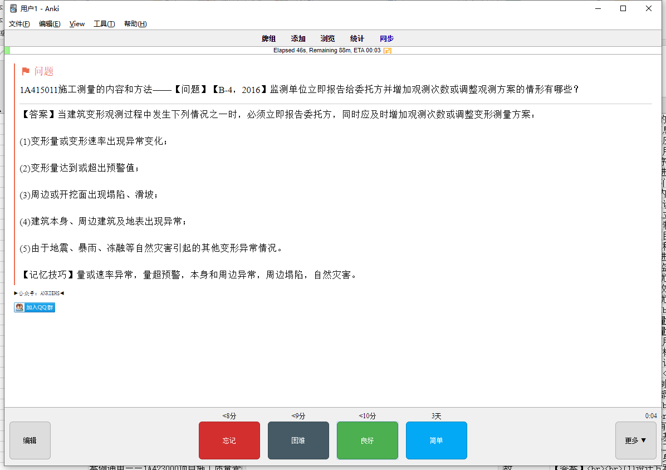Click the 加入QQ群 badge

point(35,307)
